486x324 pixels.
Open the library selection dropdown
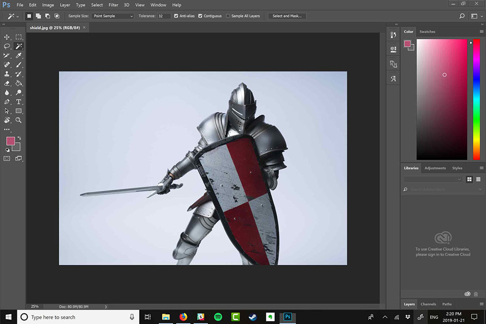[433, 179]
